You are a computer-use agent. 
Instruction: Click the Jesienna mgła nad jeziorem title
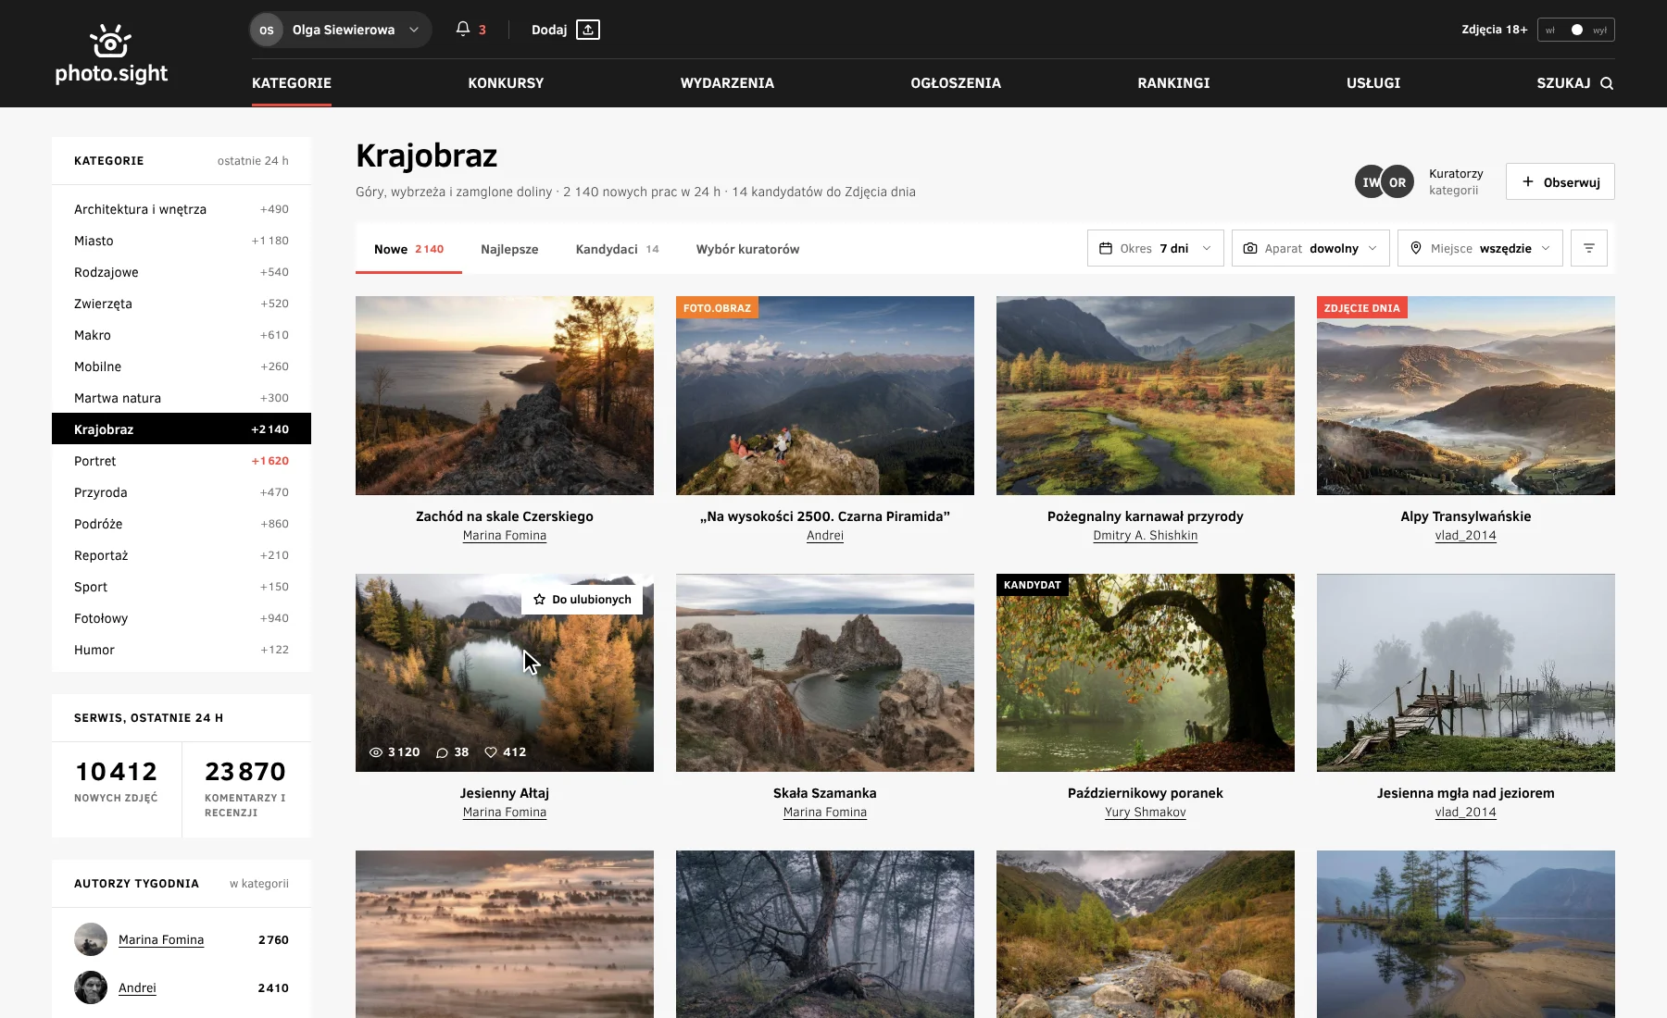(1466, 793)
